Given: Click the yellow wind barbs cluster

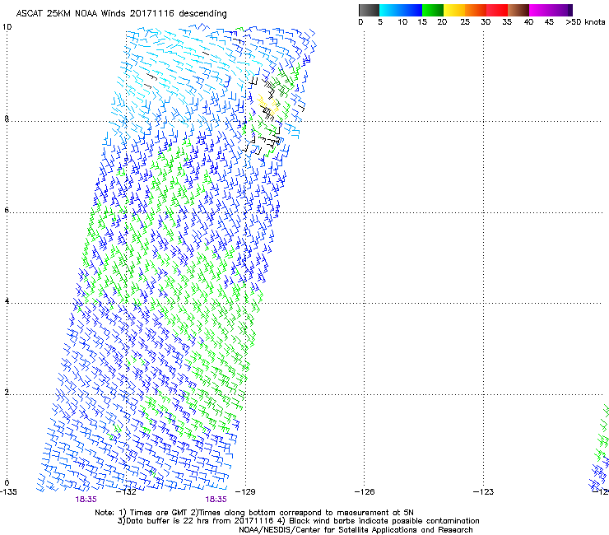Looking at the screenshot, I should (267, 105).
